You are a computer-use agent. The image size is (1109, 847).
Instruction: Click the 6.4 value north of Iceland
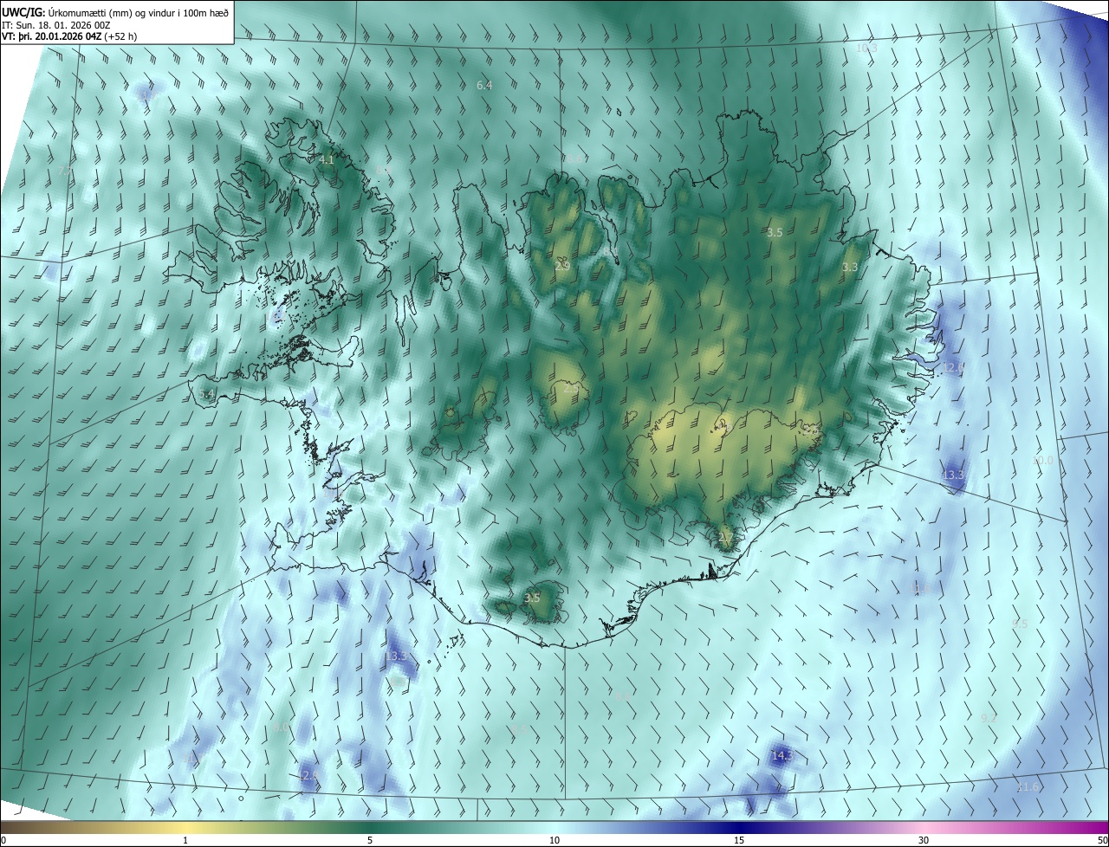[484, 85]
